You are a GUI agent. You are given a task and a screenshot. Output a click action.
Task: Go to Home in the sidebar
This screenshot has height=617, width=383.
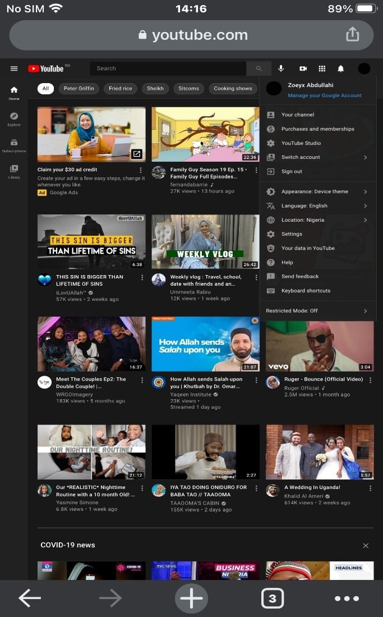click(14, 93)
